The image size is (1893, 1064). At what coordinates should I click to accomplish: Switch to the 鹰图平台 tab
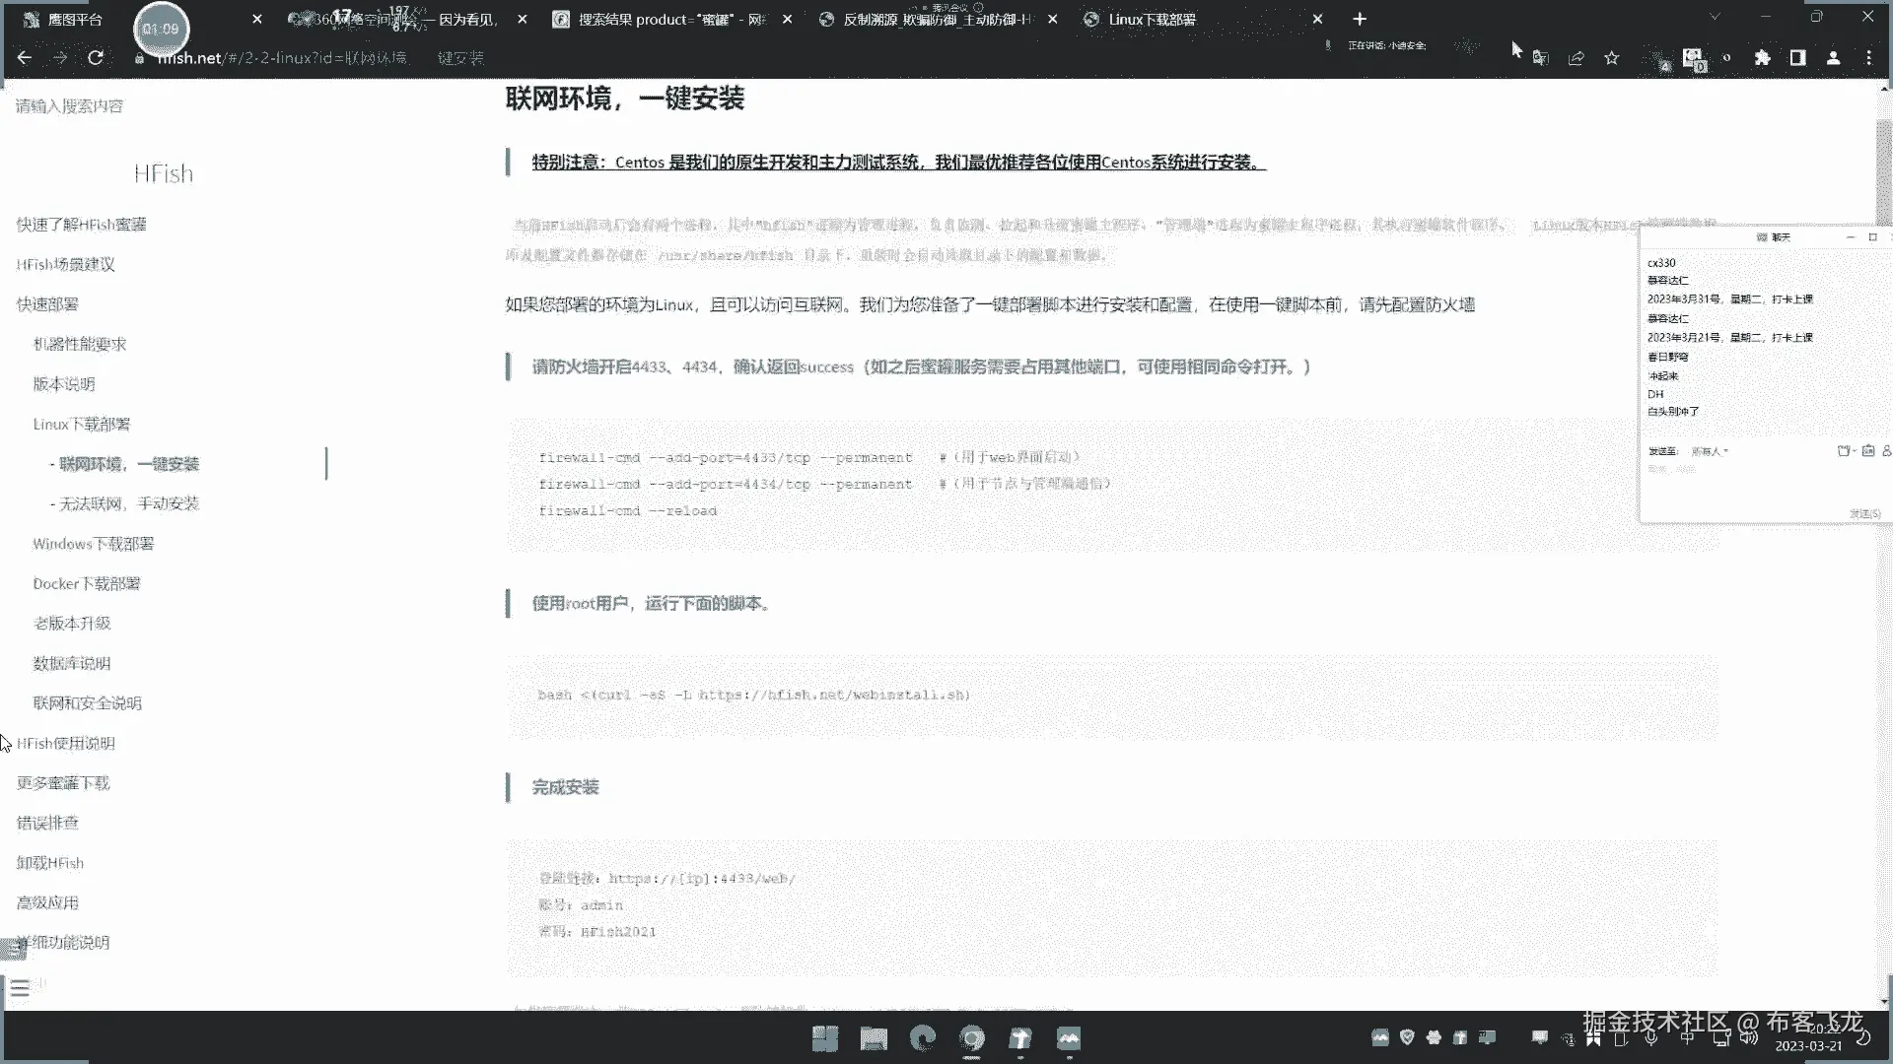[75, 19]
